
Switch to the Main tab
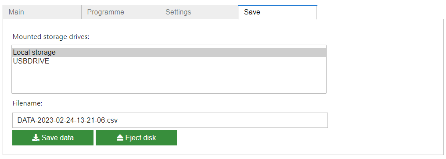tap(42, 12)
